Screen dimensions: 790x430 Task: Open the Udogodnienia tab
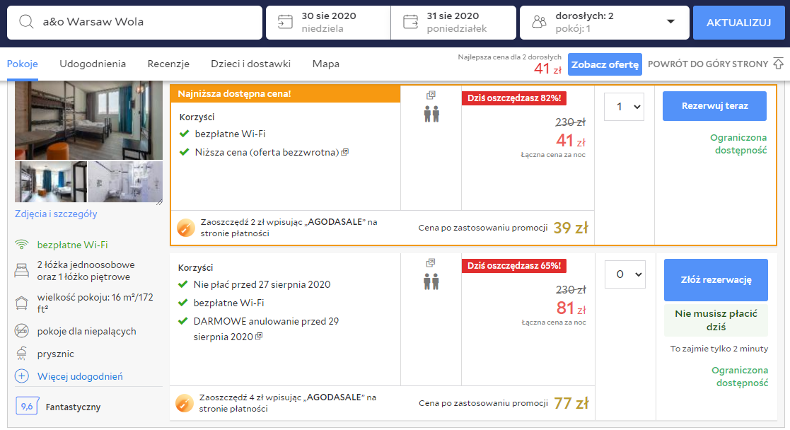pos(93,64)
